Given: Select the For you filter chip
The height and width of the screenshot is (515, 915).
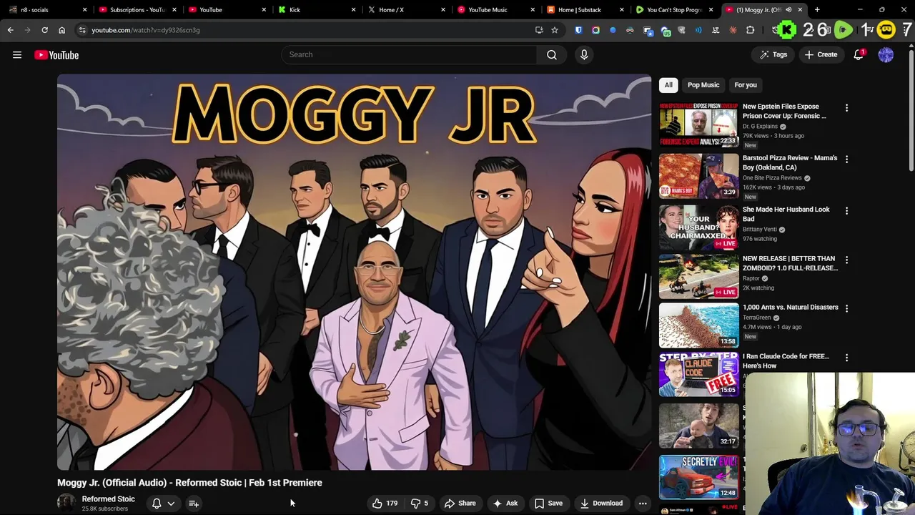Looking at the screenshot, I should pos(746,85).
